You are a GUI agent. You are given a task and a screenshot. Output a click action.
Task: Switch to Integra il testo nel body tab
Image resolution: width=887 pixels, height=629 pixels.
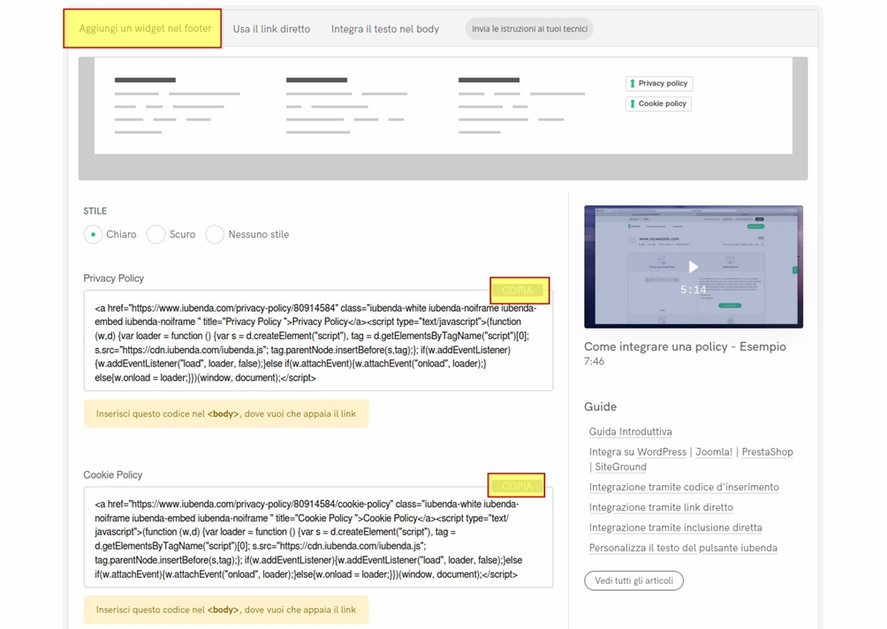385,29
